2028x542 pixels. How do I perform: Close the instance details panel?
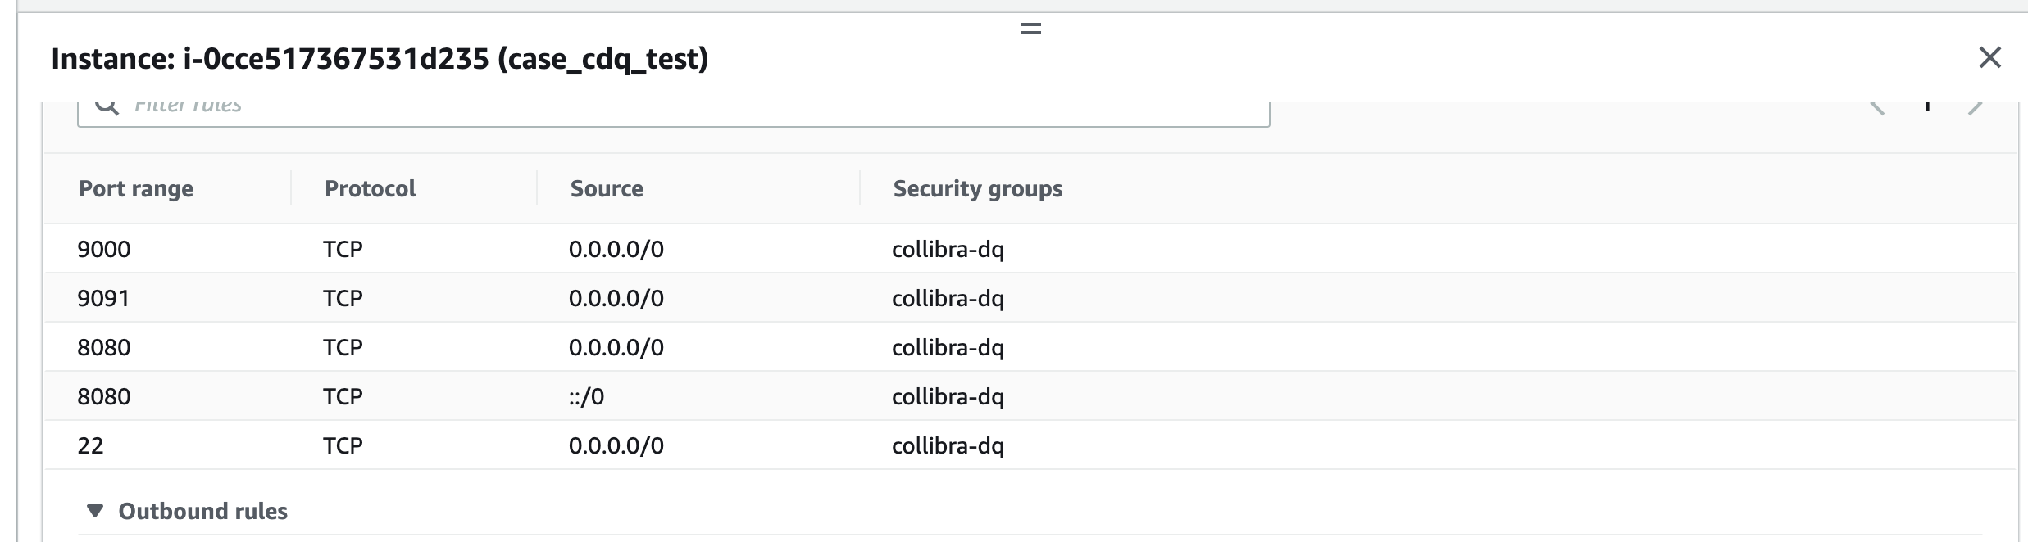tap(1989, 57)
